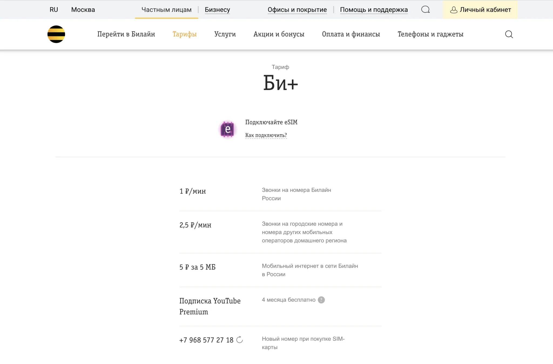
Task: Click the purple eSIM icon
Action: 228,129
